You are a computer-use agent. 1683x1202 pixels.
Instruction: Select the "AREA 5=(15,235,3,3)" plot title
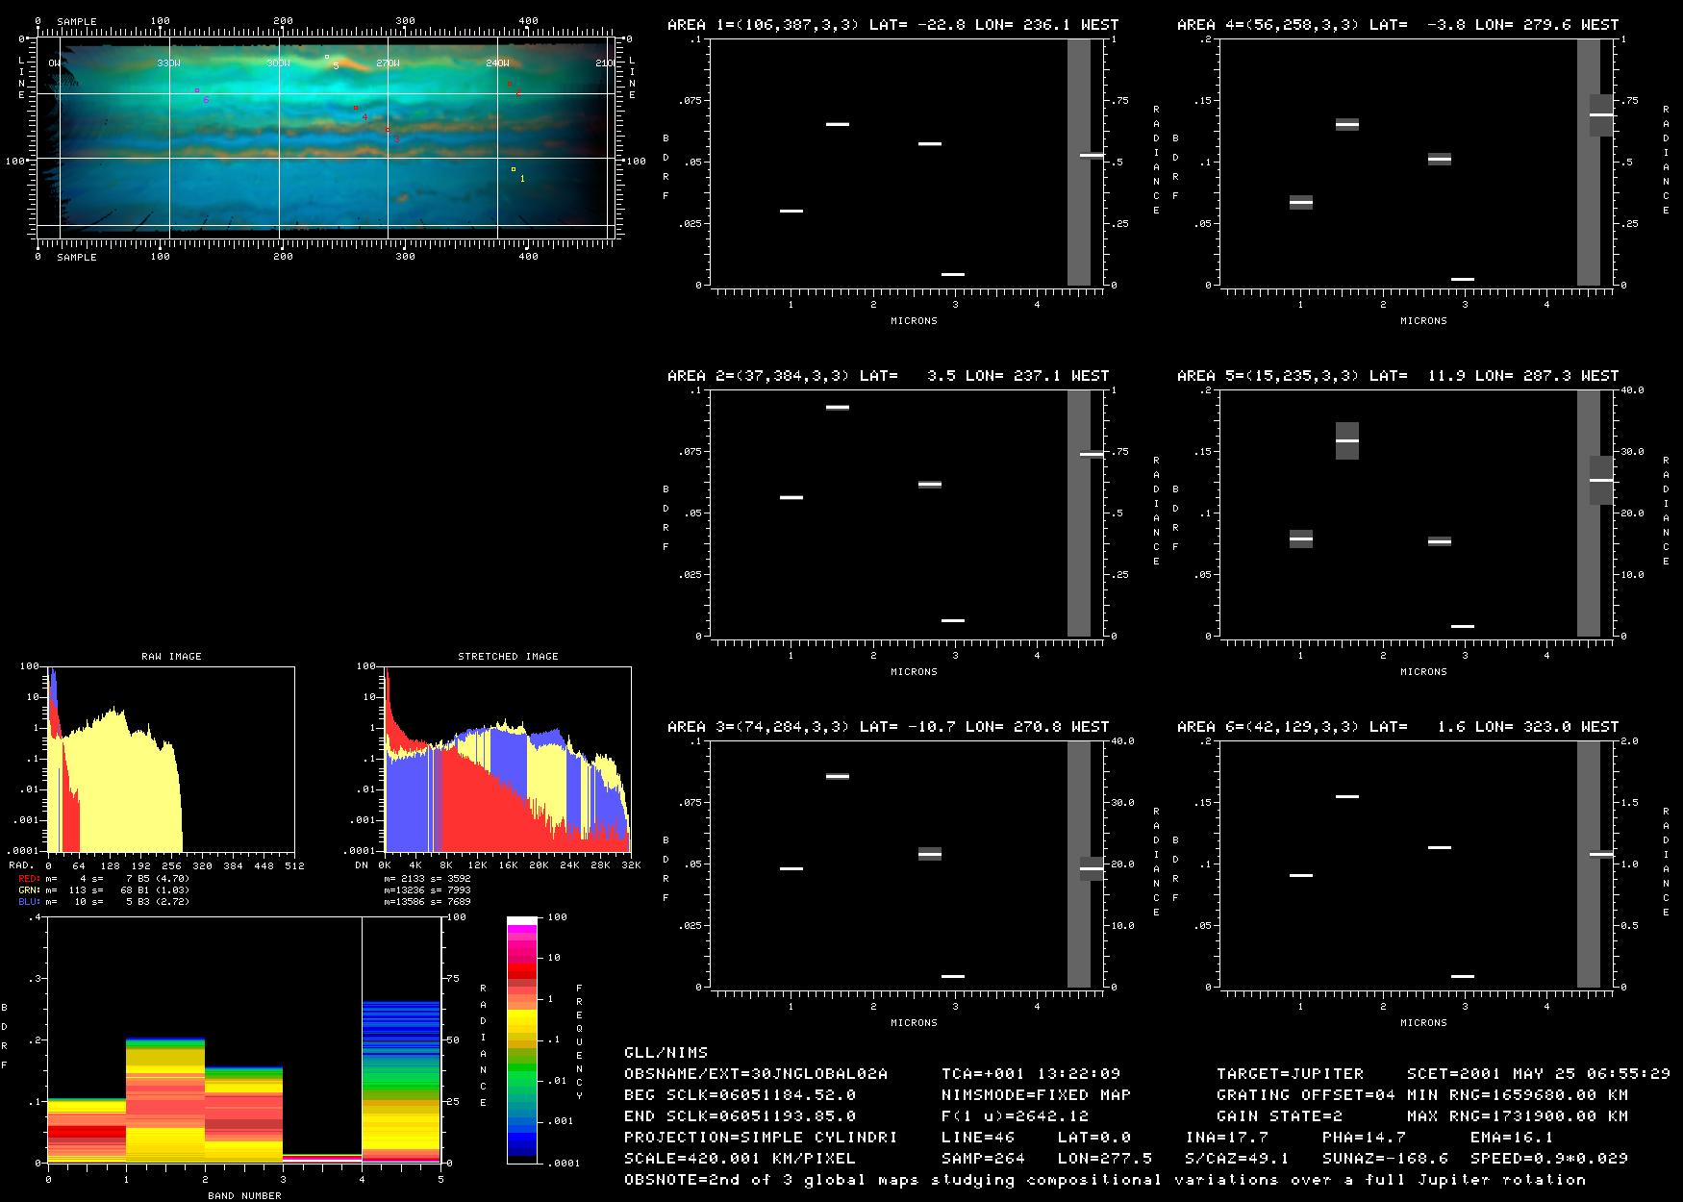click(x=1269, y=376)
